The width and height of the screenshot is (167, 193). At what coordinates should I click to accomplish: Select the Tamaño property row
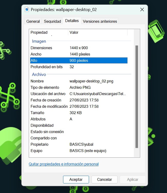(38, 113)
